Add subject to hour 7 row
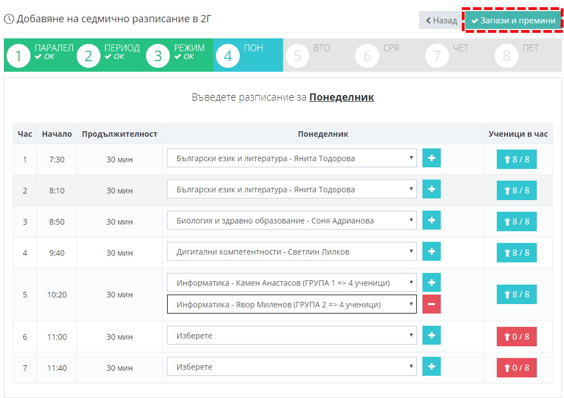This screenshot has width=564, height=398. point(431,367)
